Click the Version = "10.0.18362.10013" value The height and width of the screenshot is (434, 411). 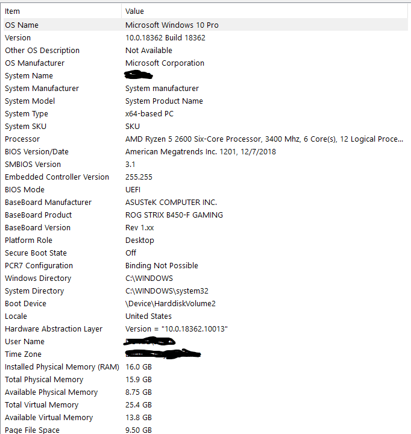(177, 329)
